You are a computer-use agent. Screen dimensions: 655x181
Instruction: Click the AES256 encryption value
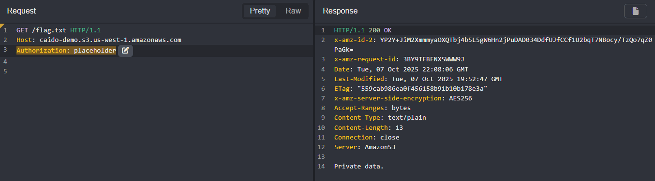click(x=461, y=98)
